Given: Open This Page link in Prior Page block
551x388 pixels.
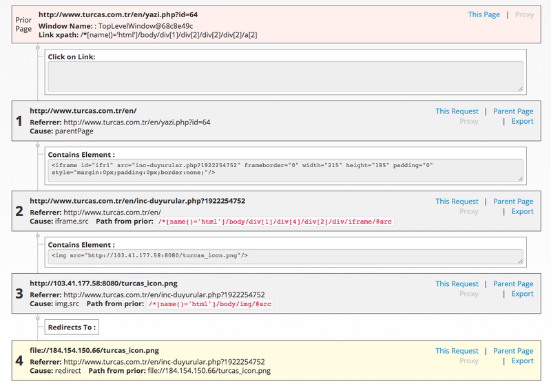Looking at the screenshot, I should click(x=484, y=14).
